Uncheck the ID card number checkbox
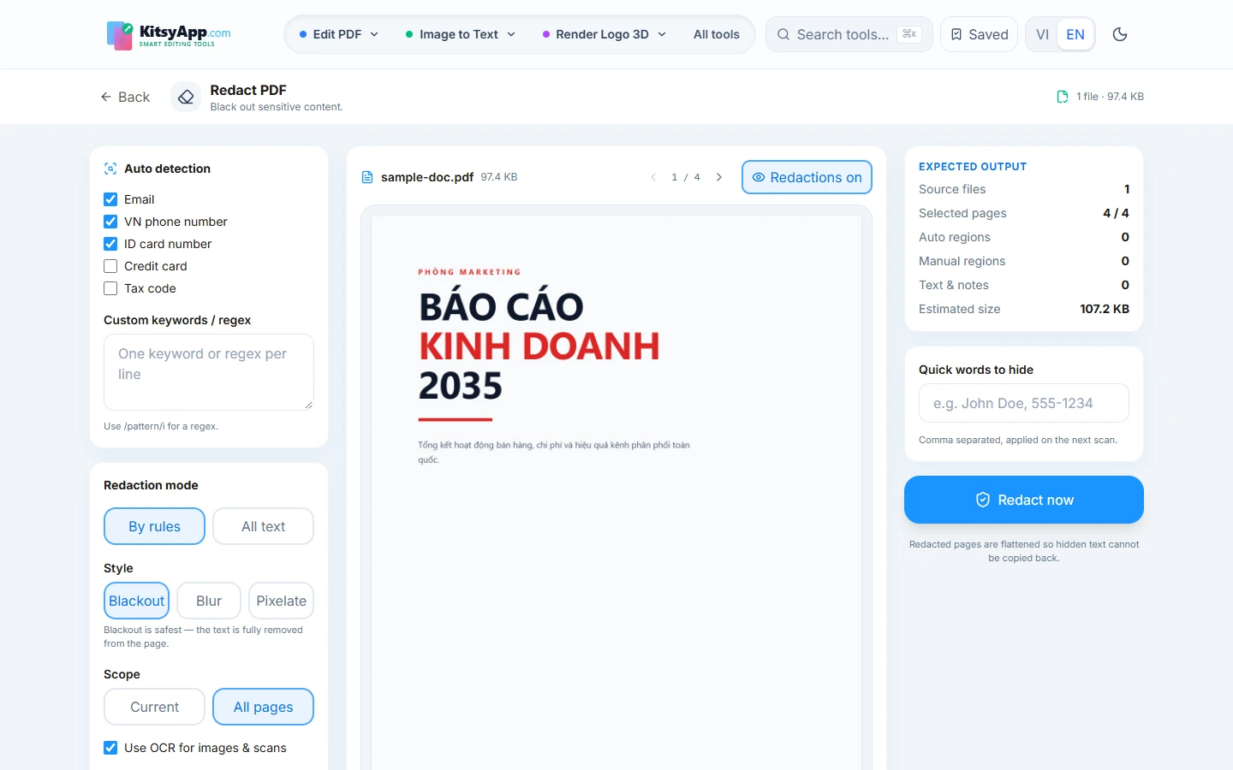Viewport: 1233px width, 770px height. click(x=110, y=244)
